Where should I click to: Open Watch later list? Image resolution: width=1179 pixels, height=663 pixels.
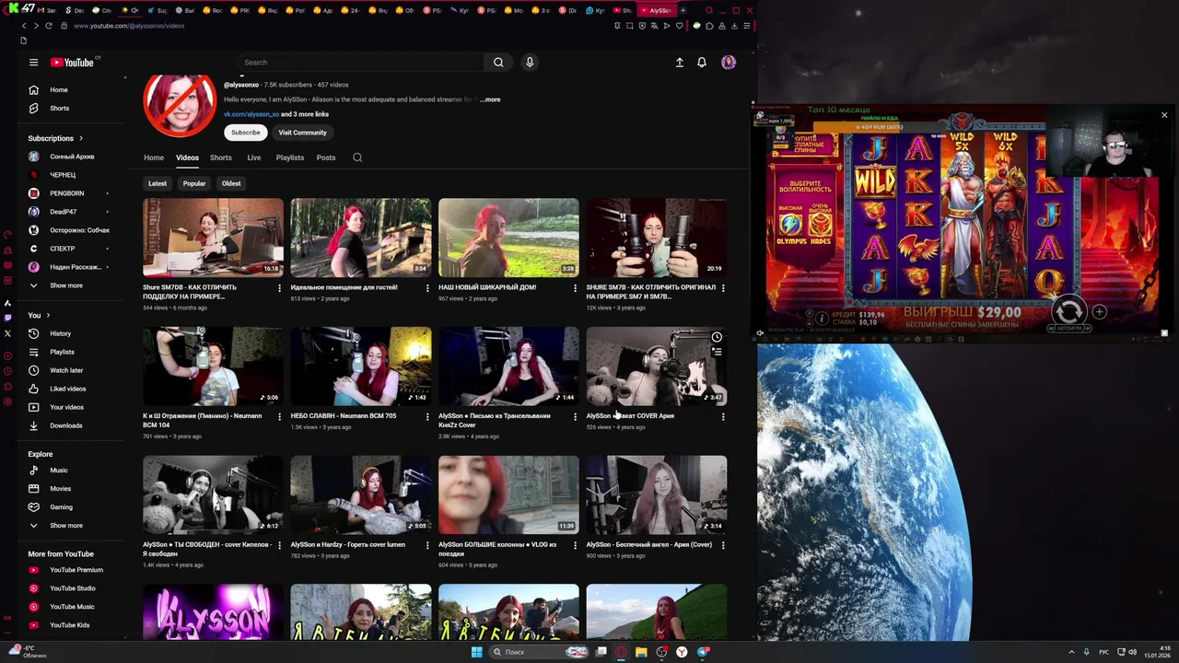[x=64, y=370]
